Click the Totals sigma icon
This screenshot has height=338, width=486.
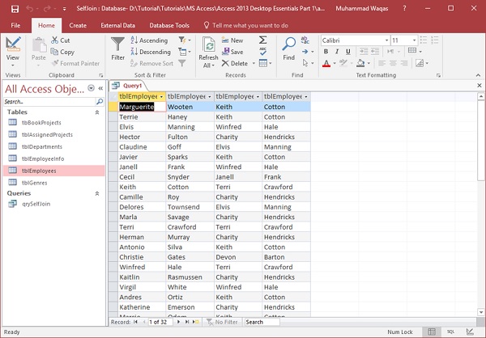pos(263,40)
